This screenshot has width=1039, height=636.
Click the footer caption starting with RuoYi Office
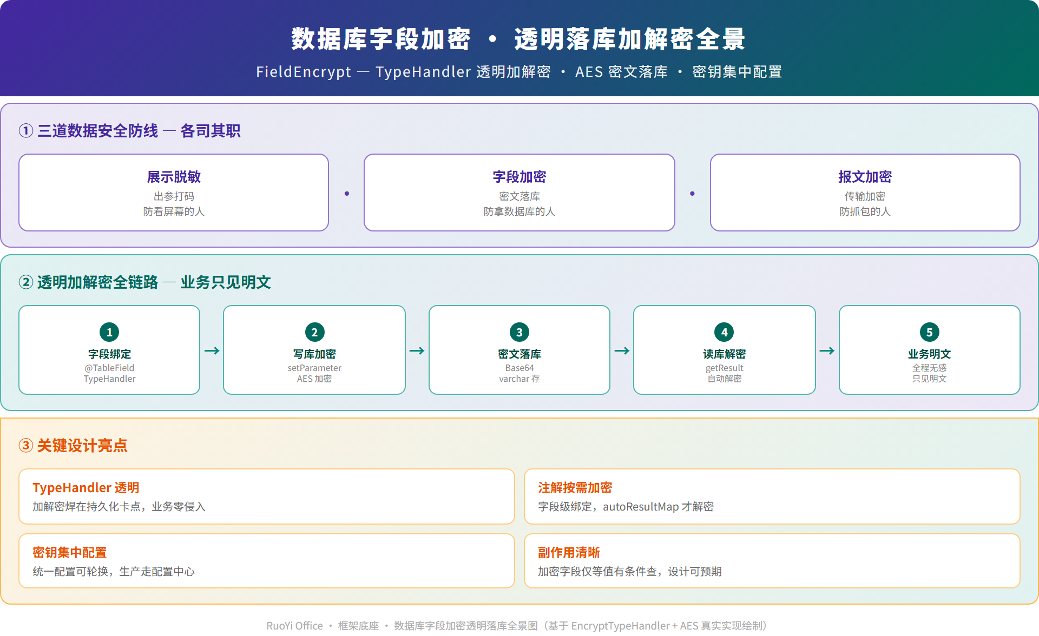click(x=517, y=626)
